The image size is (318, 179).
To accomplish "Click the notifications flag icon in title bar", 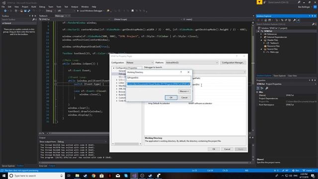I will [x=259, y=2].
